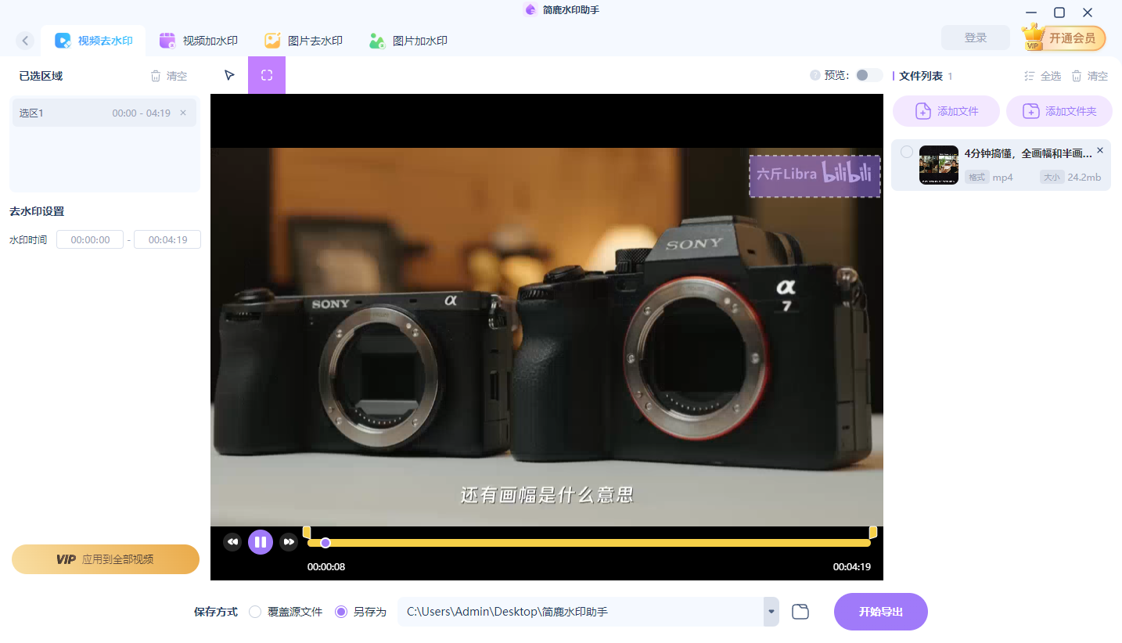Click the current time label 00:00:08
1122x643 pixels.
point(326,567)
